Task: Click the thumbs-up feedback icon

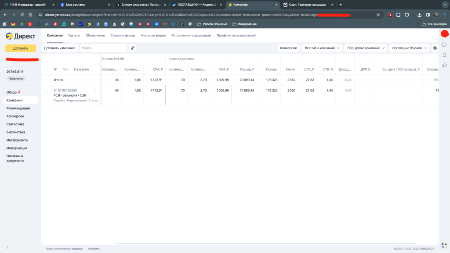Action: 444,65
